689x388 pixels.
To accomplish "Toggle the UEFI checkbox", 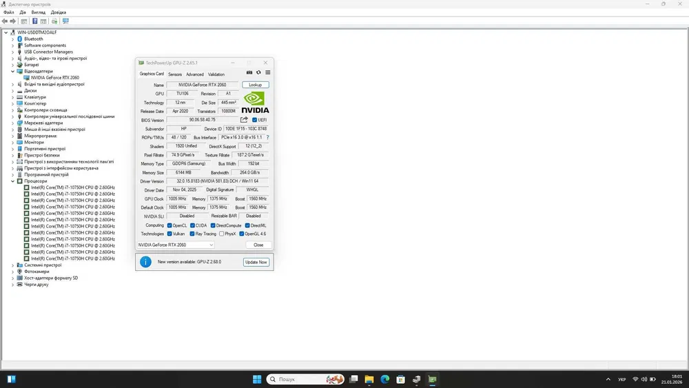I will [x=254, y=120].
